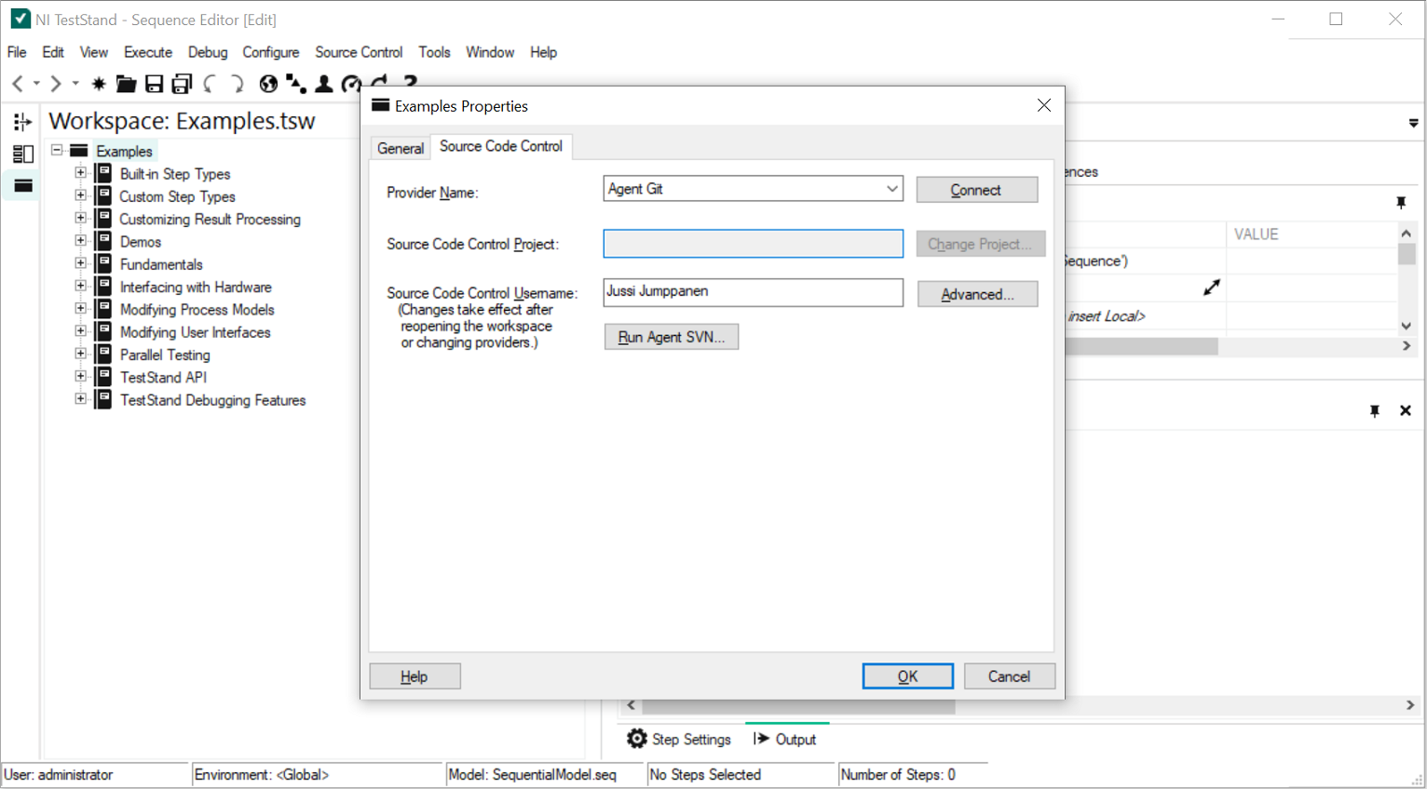Save the current file with the disk icon
Image resolution: width=1427 pixels, height=789 pixels.
click(x=155, y=85)
